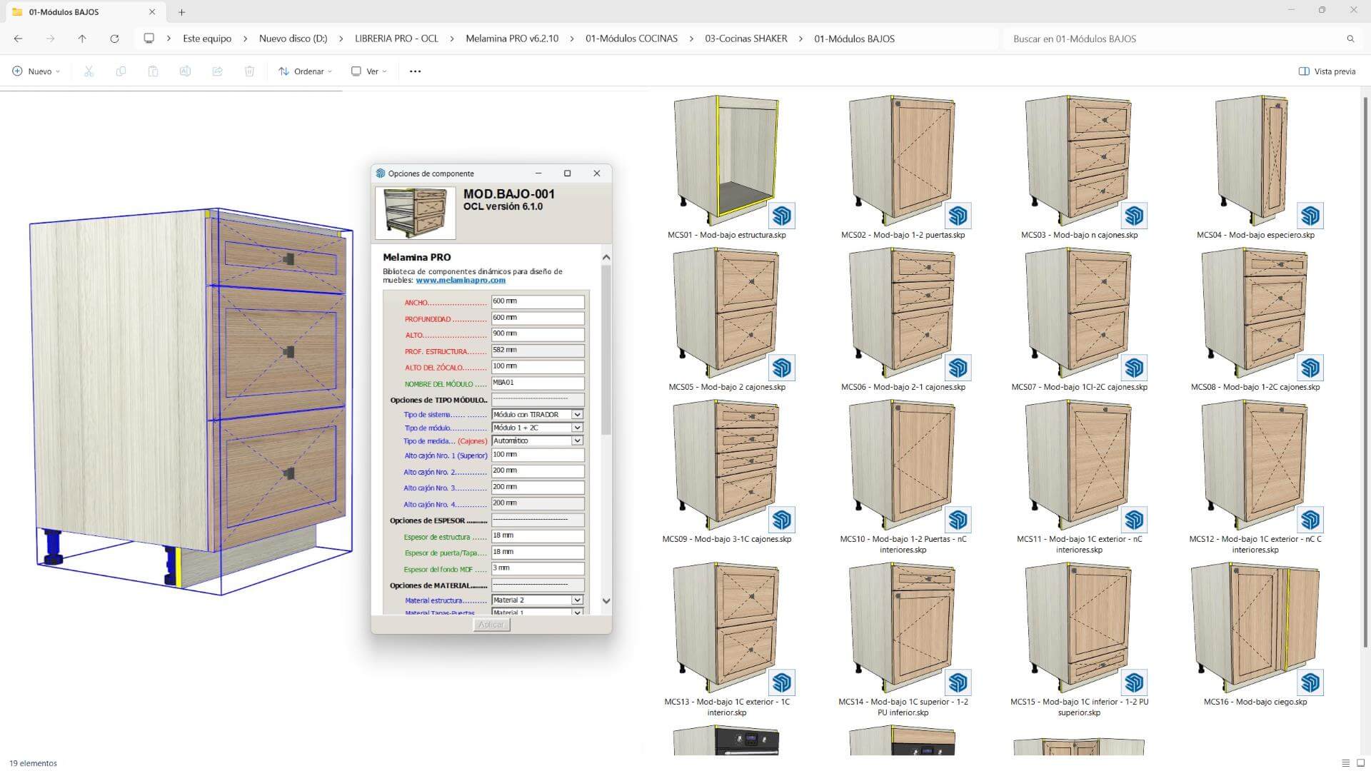
Task: Click the Delete trash icon
Action: [249, 71]
